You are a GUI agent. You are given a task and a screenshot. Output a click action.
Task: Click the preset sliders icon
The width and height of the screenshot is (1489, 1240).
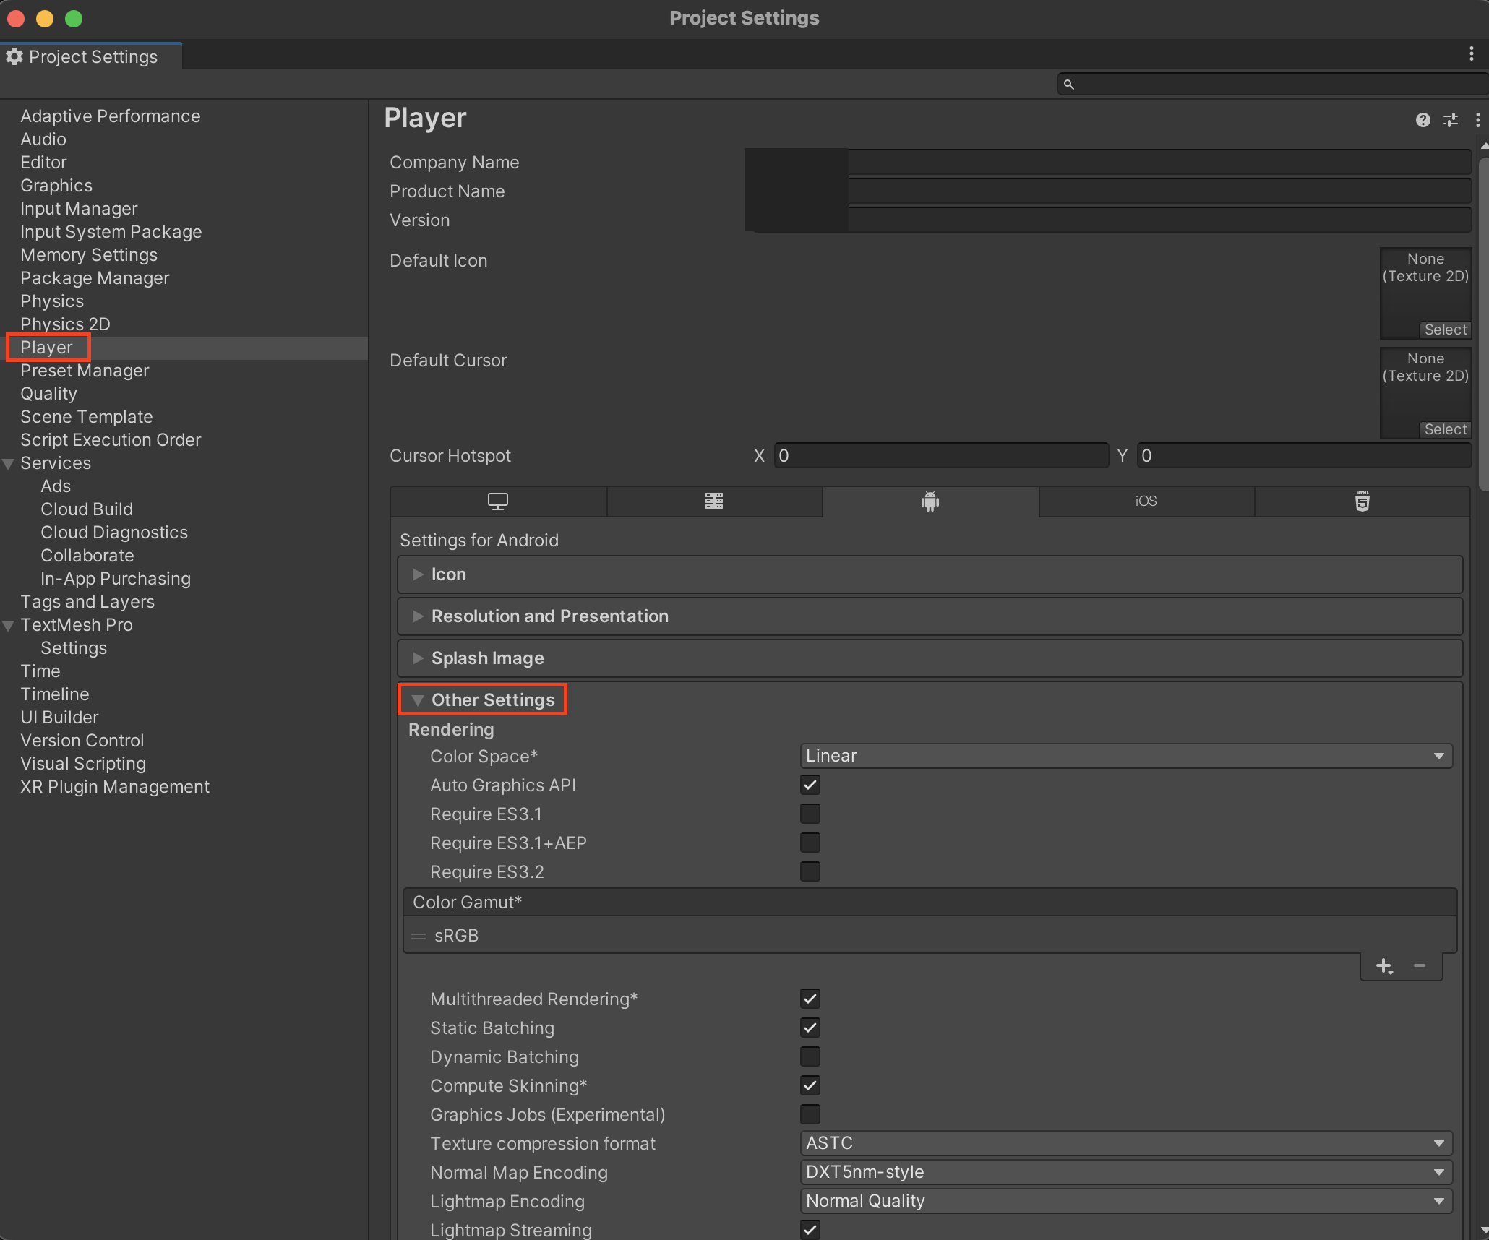point(1450,120)
